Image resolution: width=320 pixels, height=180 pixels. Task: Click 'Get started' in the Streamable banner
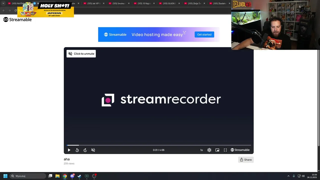coord(204,34)
